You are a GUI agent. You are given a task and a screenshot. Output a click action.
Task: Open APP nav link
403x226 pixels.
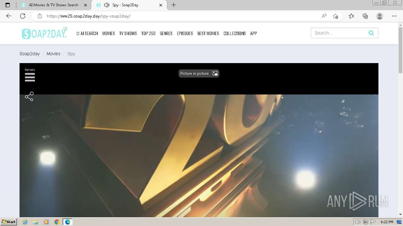coord(253,33)
